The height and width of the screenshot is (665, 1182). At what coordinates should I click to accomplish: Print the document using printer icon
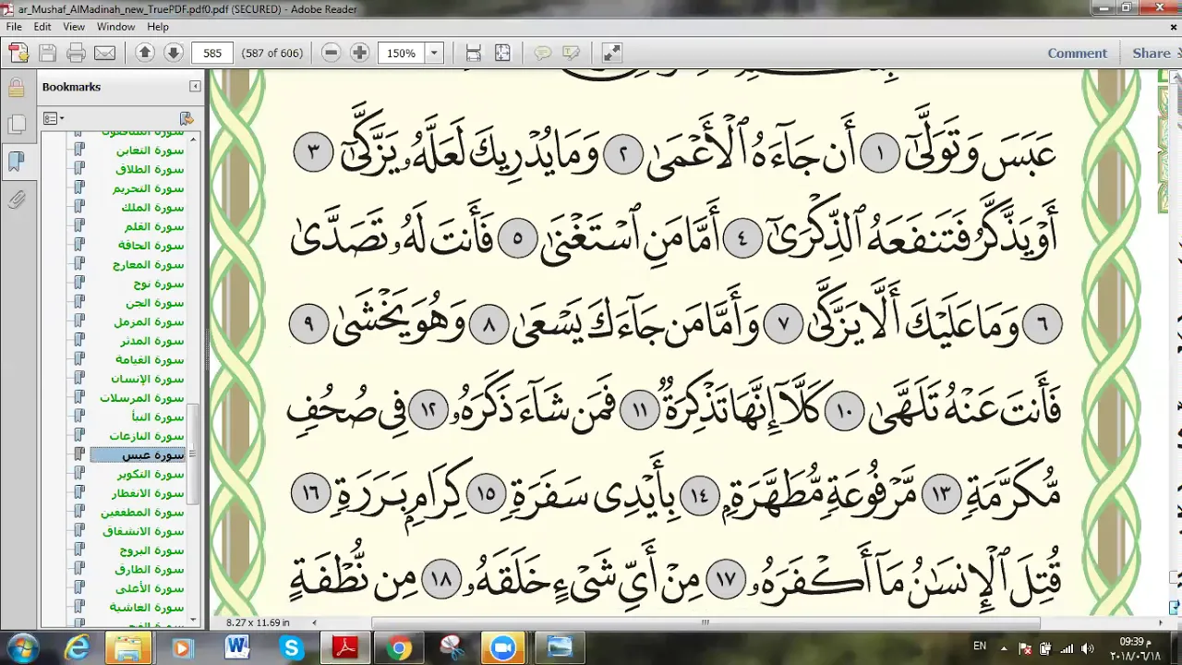click(76, 53)
